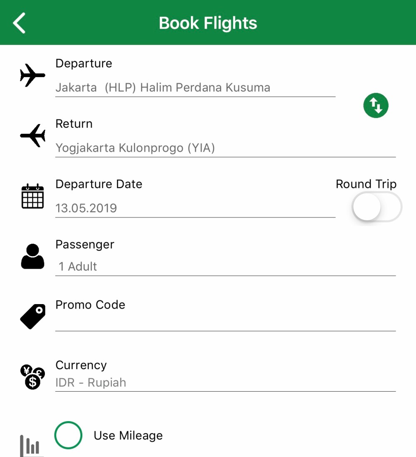Image resolution: width=416 pixels, height=457 pixels.
Task: Tap the currency coins icon
Action: point(32,377)
